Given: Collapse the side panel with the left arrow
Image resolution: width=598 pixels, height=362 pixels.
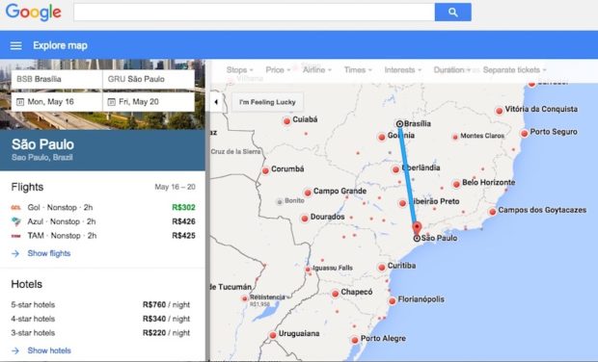Looking at the screenshot, I should (216, 102).
